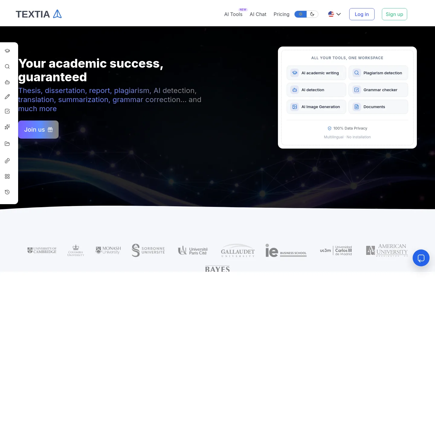Click the "ALL YOUR TOOLS, ONE WORKSPACE" heading

point(347,58)
